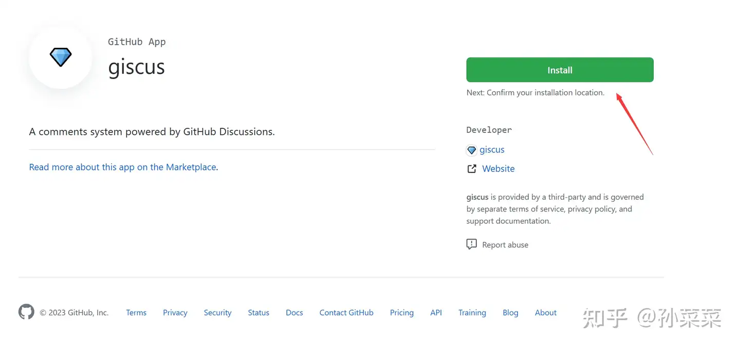Click the giscus diamond app logo

61,57
